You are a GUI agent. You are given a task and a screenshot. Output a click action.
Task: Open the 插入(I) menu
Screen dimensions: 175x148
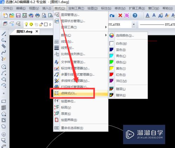(x=47, y=8)
